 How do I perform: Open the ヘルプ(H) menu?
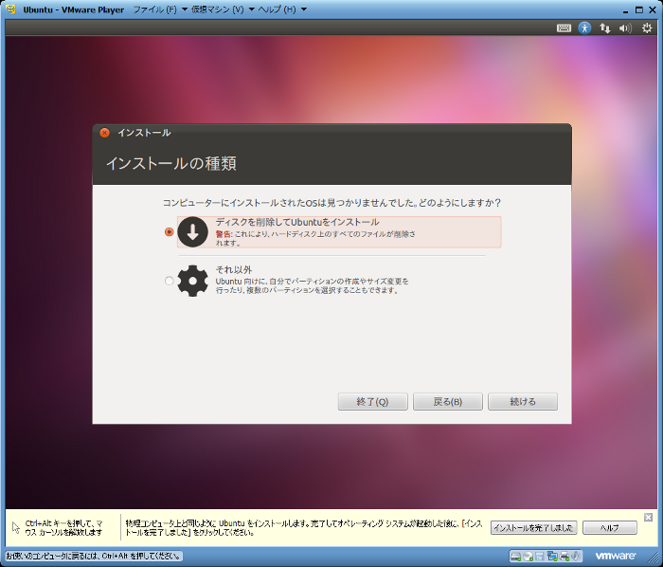277,9
